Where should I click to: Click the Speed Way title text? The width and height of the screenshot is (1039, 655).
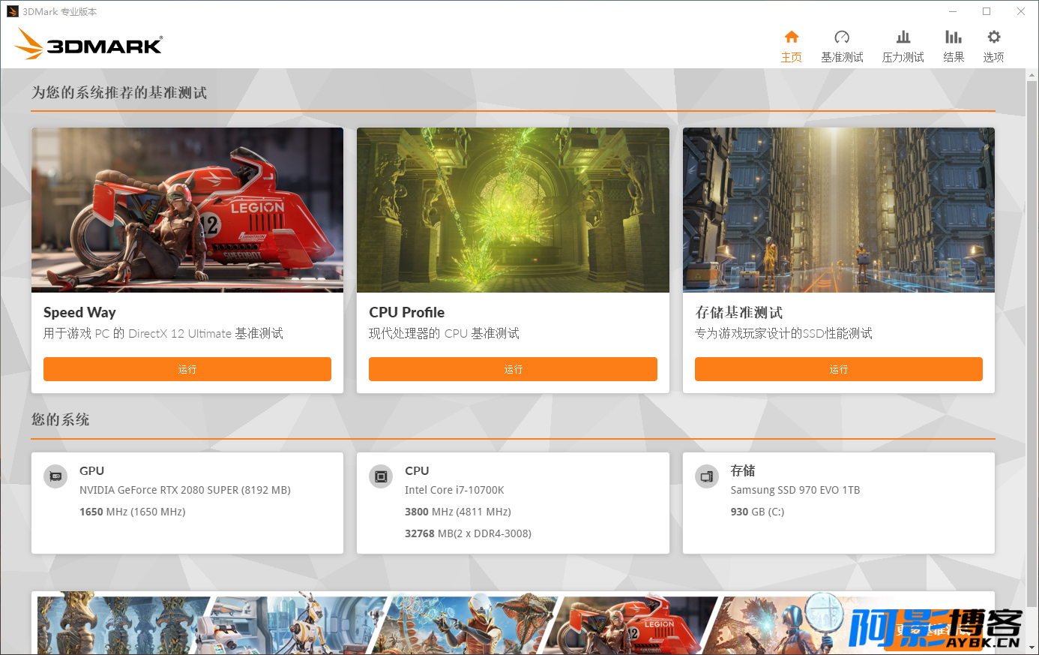click(x=79, y=313)
